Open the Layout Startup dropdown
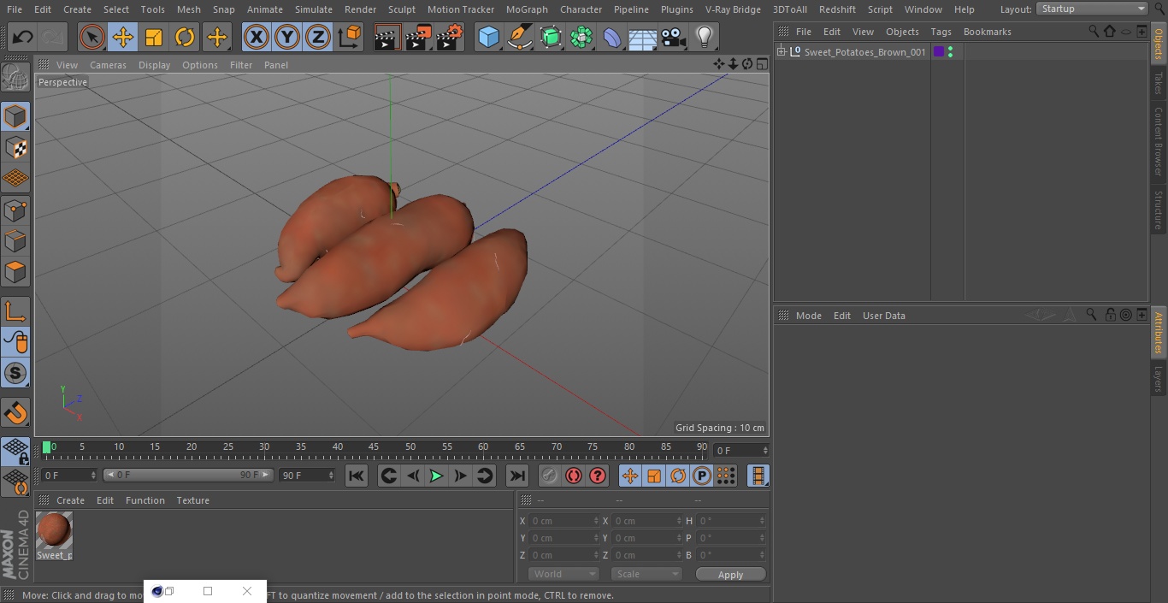The image size is (1168, 603). pyautogui.click(x=1092, y=9)
